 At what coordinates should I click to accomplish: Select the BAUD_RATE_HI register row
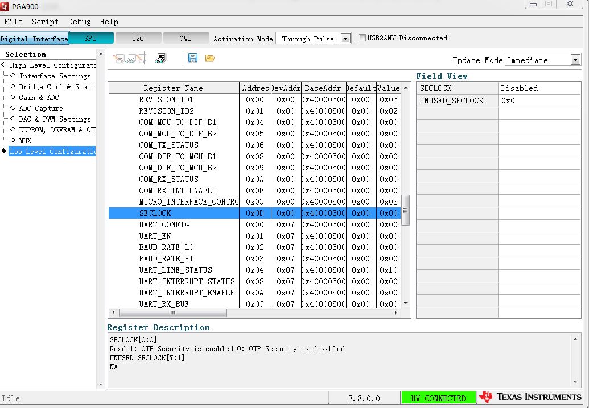(x=254, y=259)
